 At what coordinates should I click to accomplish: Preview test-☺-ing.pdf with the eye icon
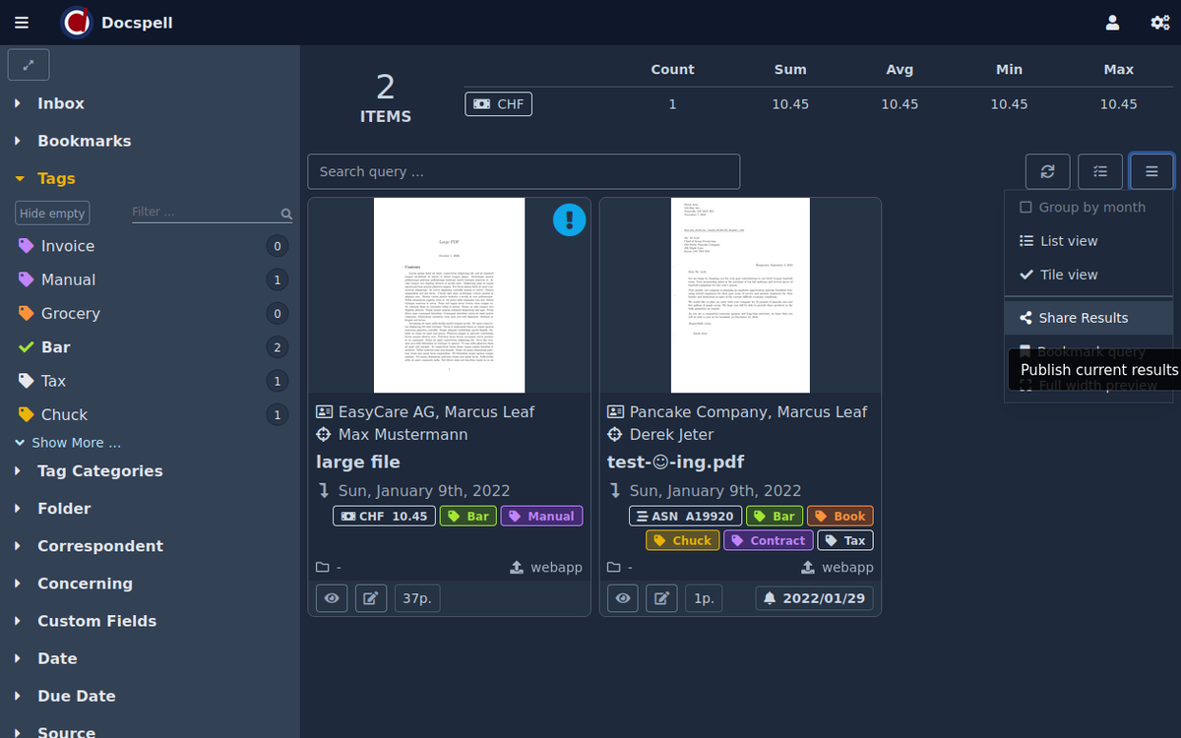tap(622, 598)
